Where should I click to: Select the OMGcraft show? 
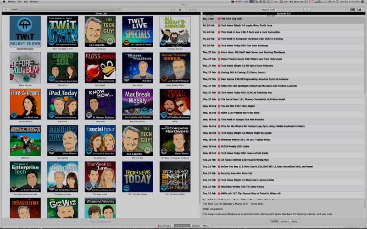25,141
